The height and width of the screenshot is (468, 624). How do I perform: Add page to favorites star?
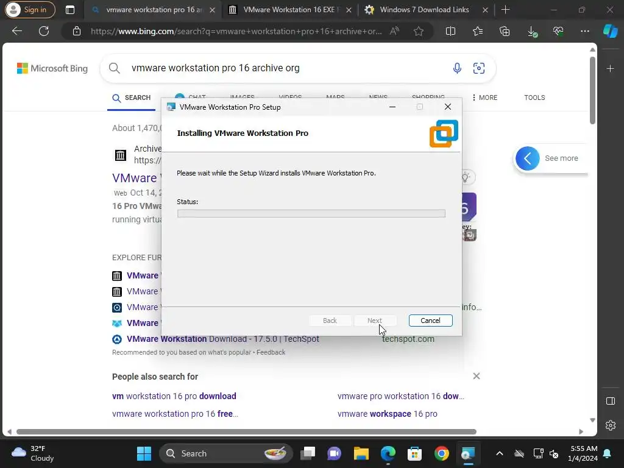(x=418, y=31)
